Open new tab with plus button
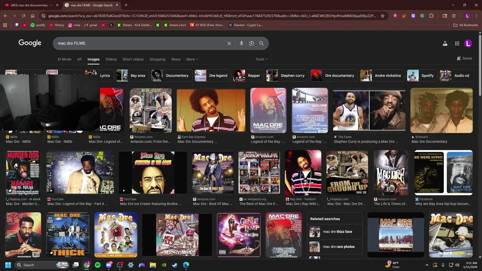 (x=126, y=5)
